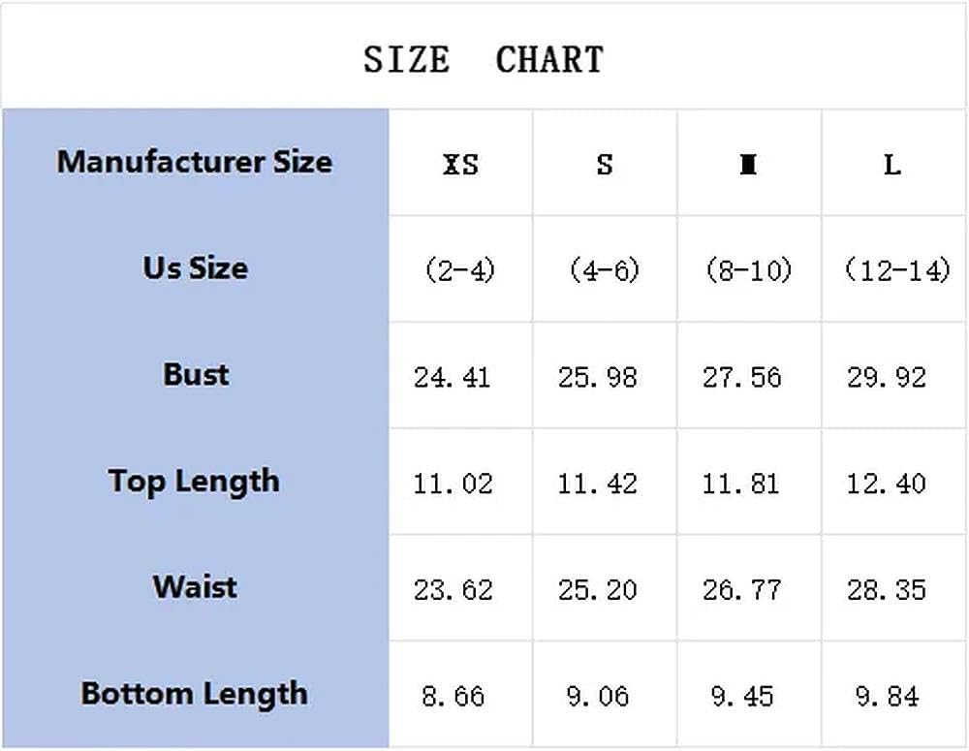Click waist value 28.35
Image resolution: width=969 pixels, height=751 pixels.
point(887,590)
